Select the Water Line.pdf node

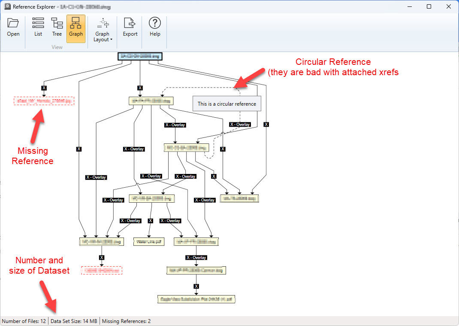pos(149,242)
